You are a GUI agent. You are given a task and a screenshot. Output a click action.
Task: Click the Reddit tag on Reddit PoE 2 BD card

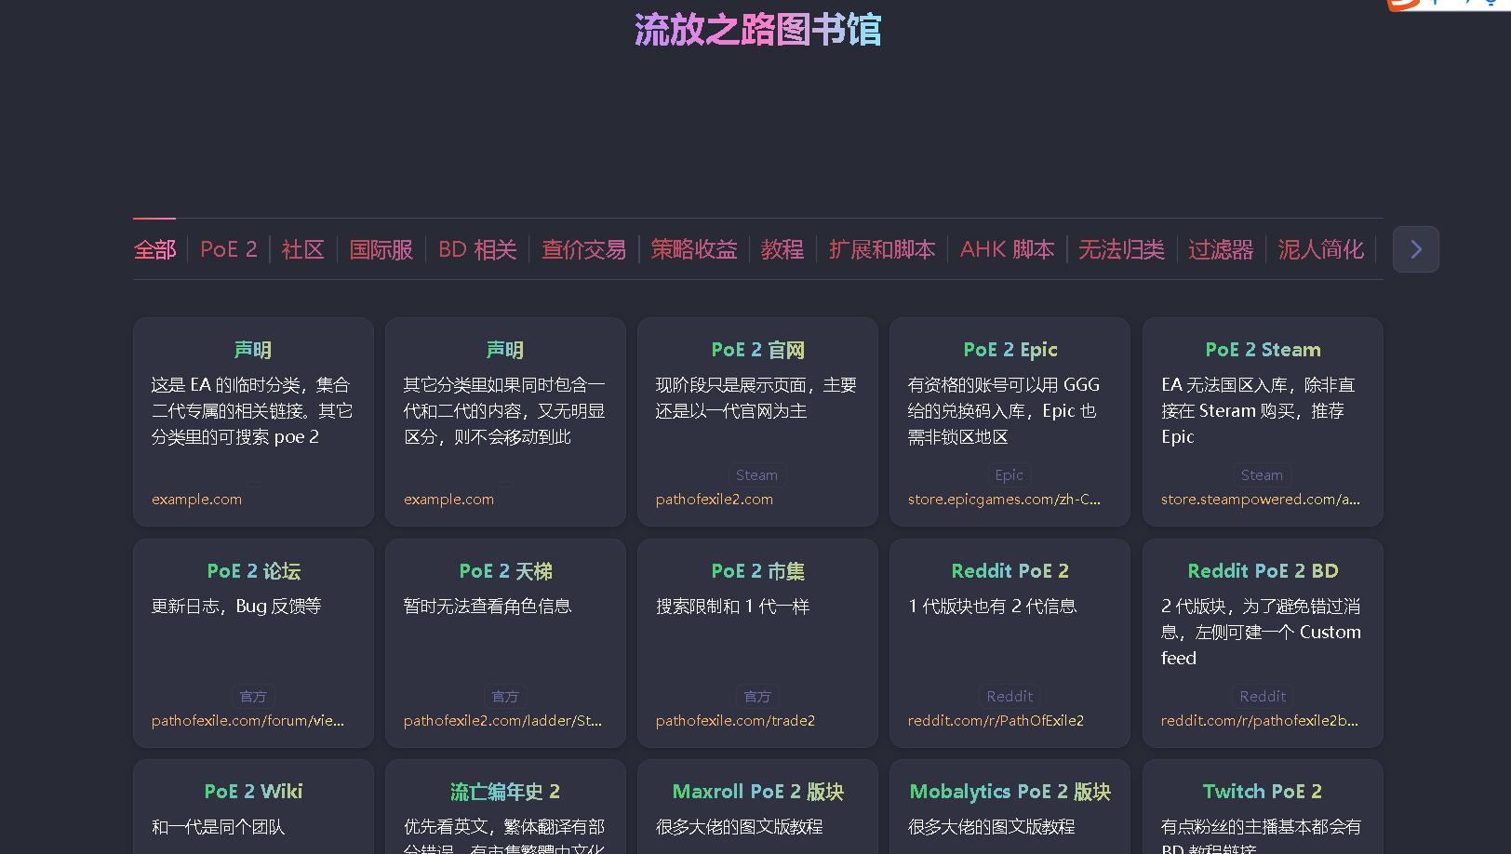1263,697
